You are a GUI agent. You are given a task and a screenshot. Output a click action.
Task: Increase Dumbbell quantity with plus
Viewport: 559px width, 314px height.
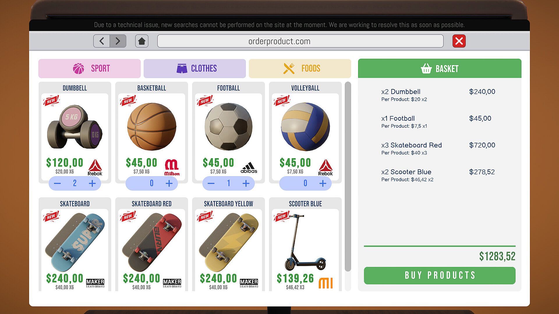point(92,183)
